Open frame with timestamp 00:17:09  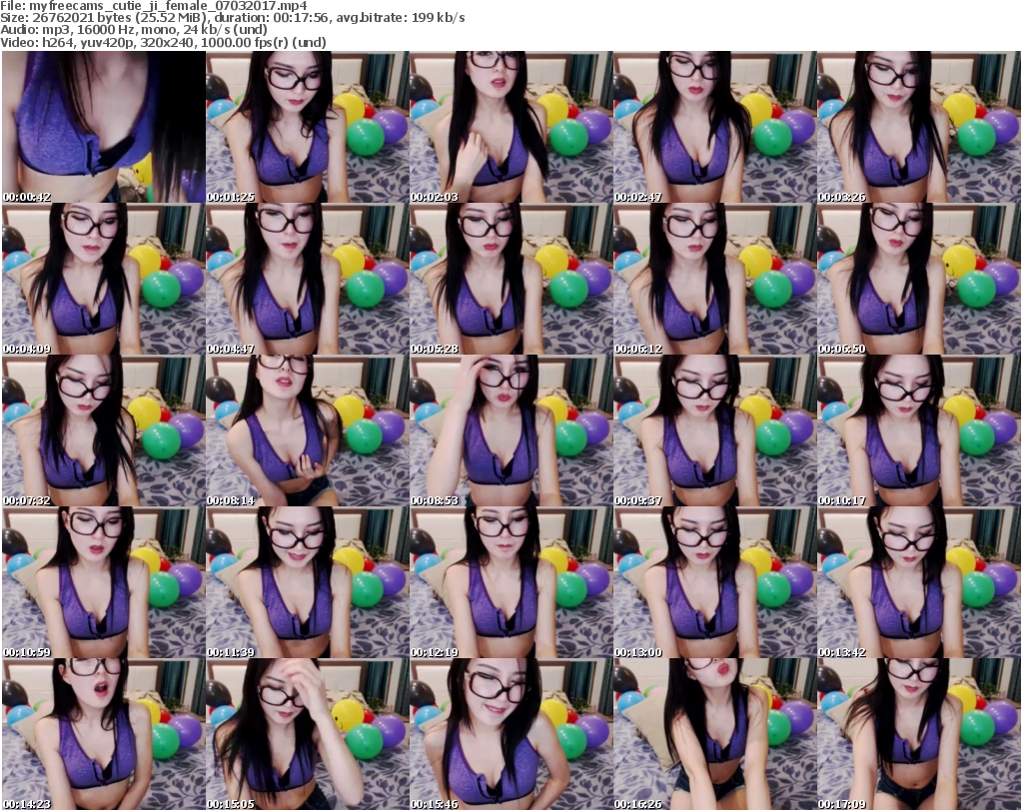tap(919, 734)
